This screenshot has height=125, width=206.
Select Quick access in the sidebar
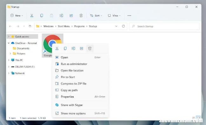(22, 37)
